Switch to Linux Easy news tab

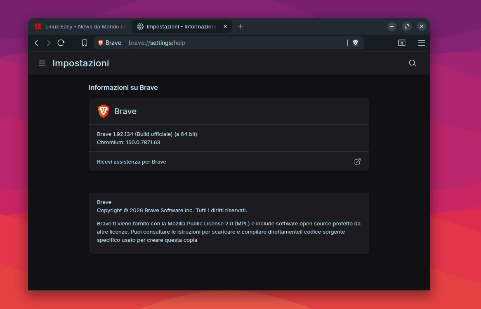point(82,27)
